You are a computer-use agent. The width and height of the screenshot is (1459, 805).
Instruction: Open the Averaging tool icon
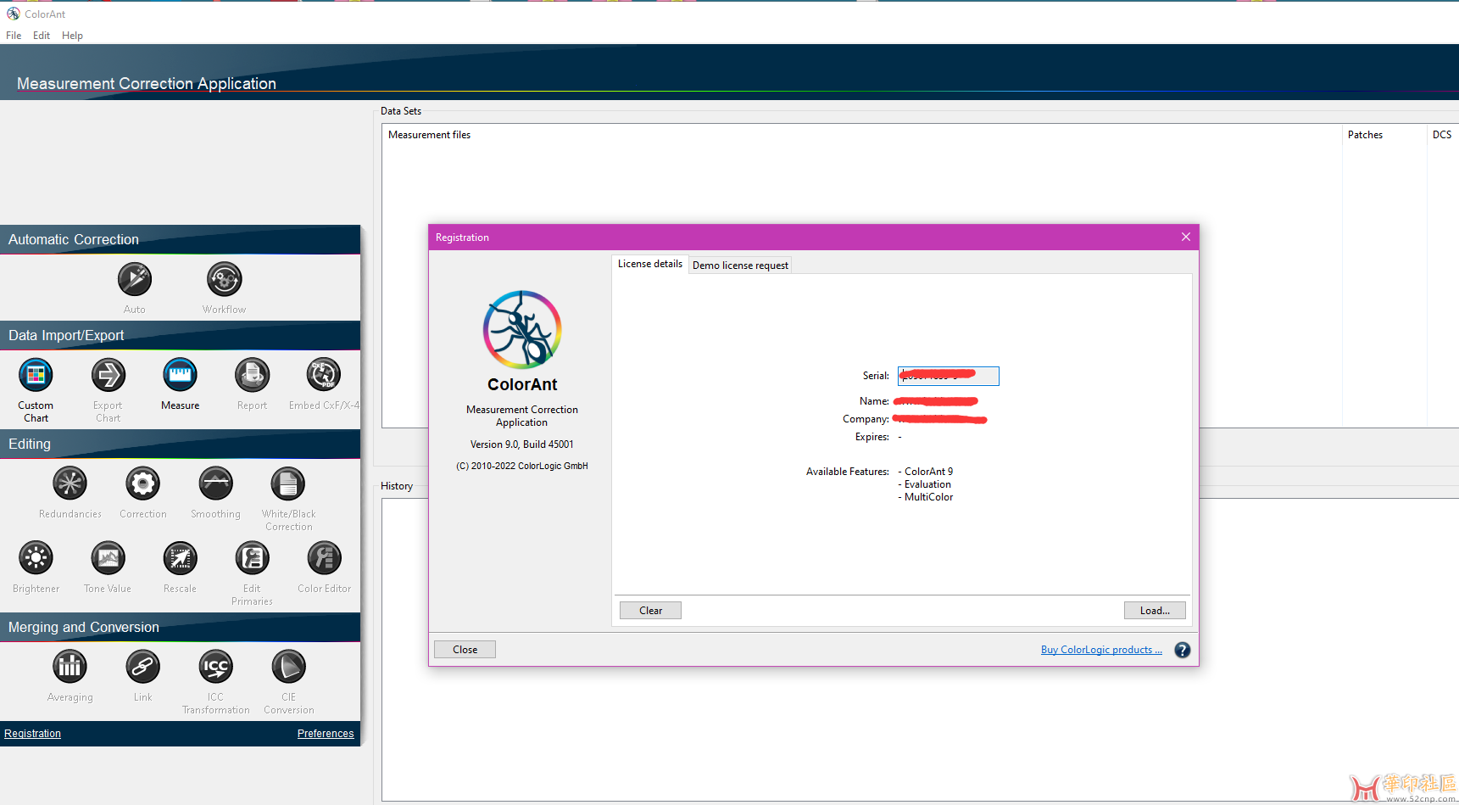(x=70, y=667)
